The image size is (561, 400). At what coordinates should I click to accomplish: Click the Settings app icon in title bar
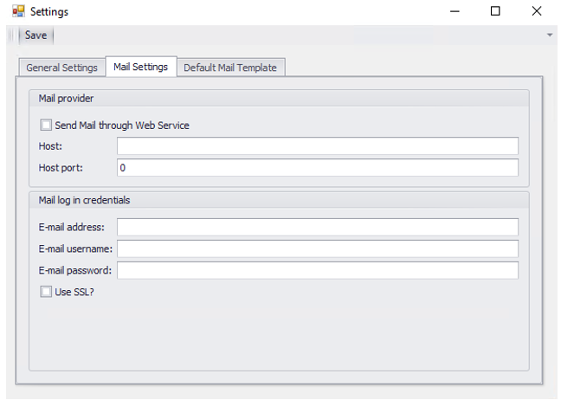tap(17, 12)
